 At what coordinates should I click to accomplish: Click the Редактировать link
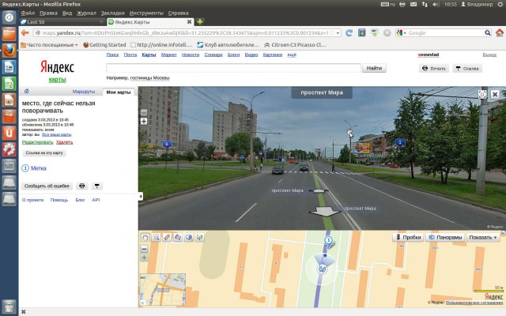click(37, 142)
